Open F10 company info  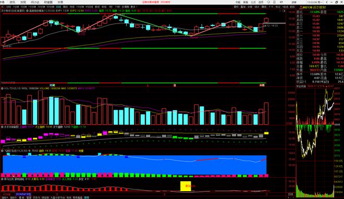(x=271, y=7)
